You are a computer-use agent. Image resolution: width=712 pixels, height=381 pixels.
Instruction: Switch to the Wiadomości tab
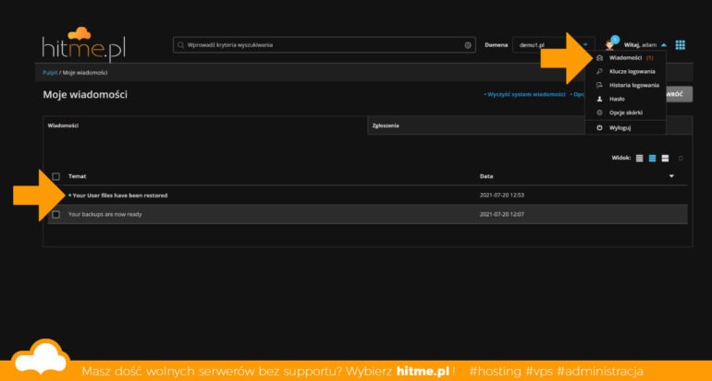click(x=204, y=125)
